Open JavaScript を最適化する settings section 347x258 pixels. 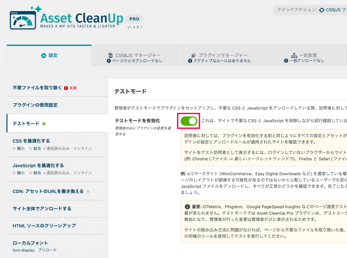58,169
